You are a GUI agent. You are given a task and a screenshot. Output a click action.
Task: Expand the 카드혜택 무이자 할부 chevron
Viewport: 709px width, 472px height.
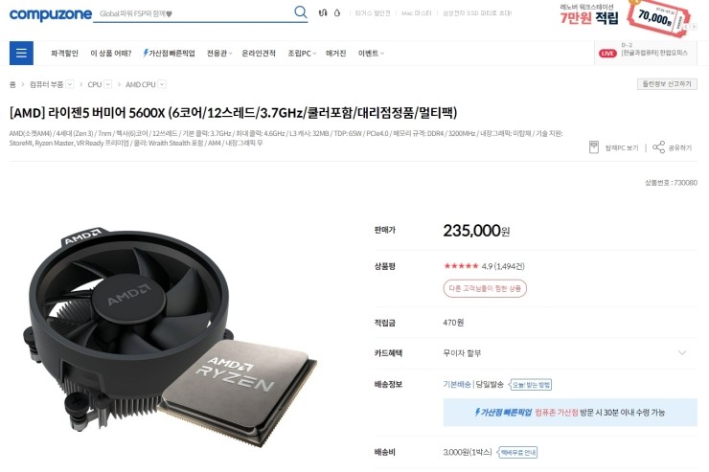tap(682, 352)
